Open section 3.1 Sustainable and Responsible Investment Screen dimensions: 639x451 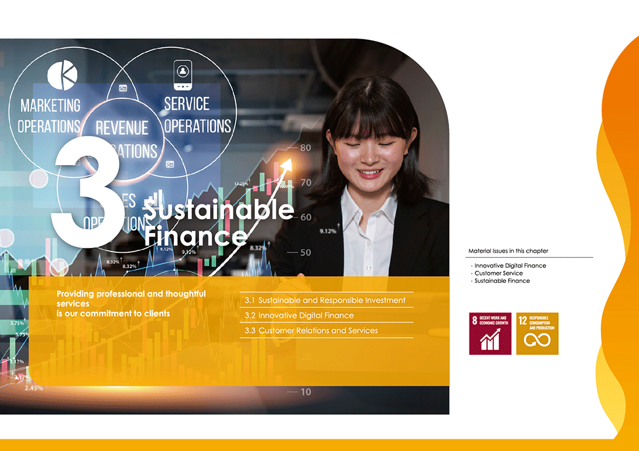(x=325, y=301)
